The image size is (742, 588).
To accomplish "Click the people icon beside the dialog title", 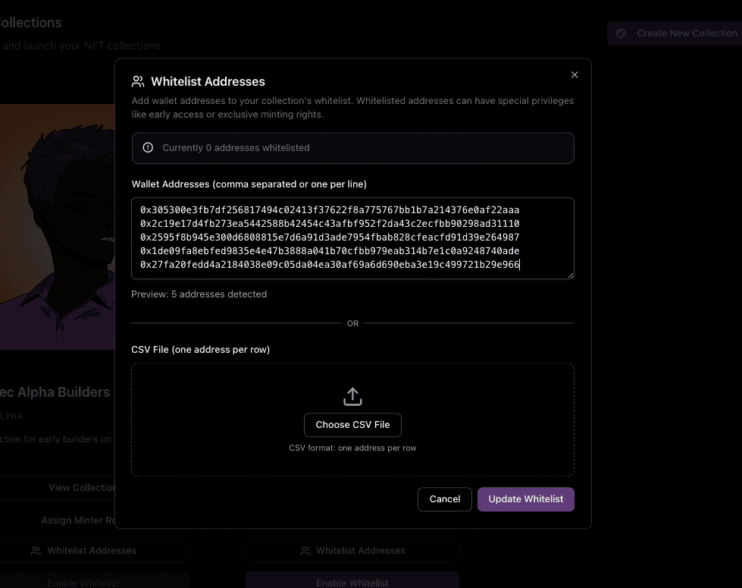I will [137, 80].
